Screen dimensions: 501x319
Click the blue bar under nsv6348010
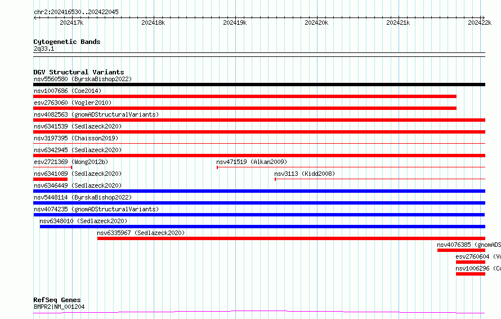263,227
